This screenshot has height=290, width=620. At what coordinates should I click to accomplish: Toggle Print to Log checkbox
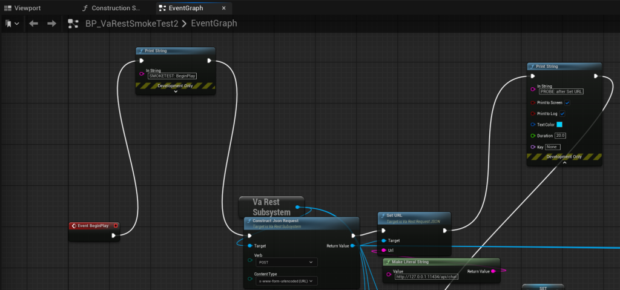point(562,114)
